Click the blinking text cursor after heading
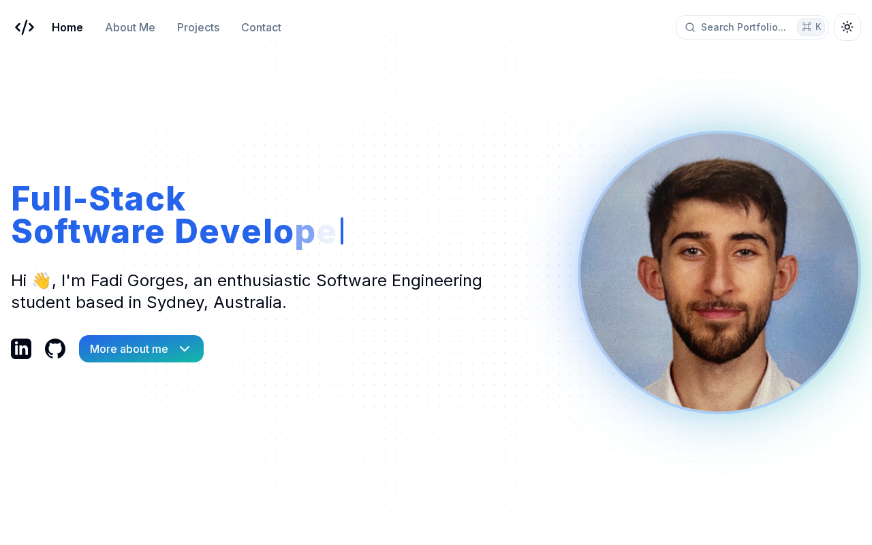The width and height of the screenshot is (872, 545). [x=342, y=232]
